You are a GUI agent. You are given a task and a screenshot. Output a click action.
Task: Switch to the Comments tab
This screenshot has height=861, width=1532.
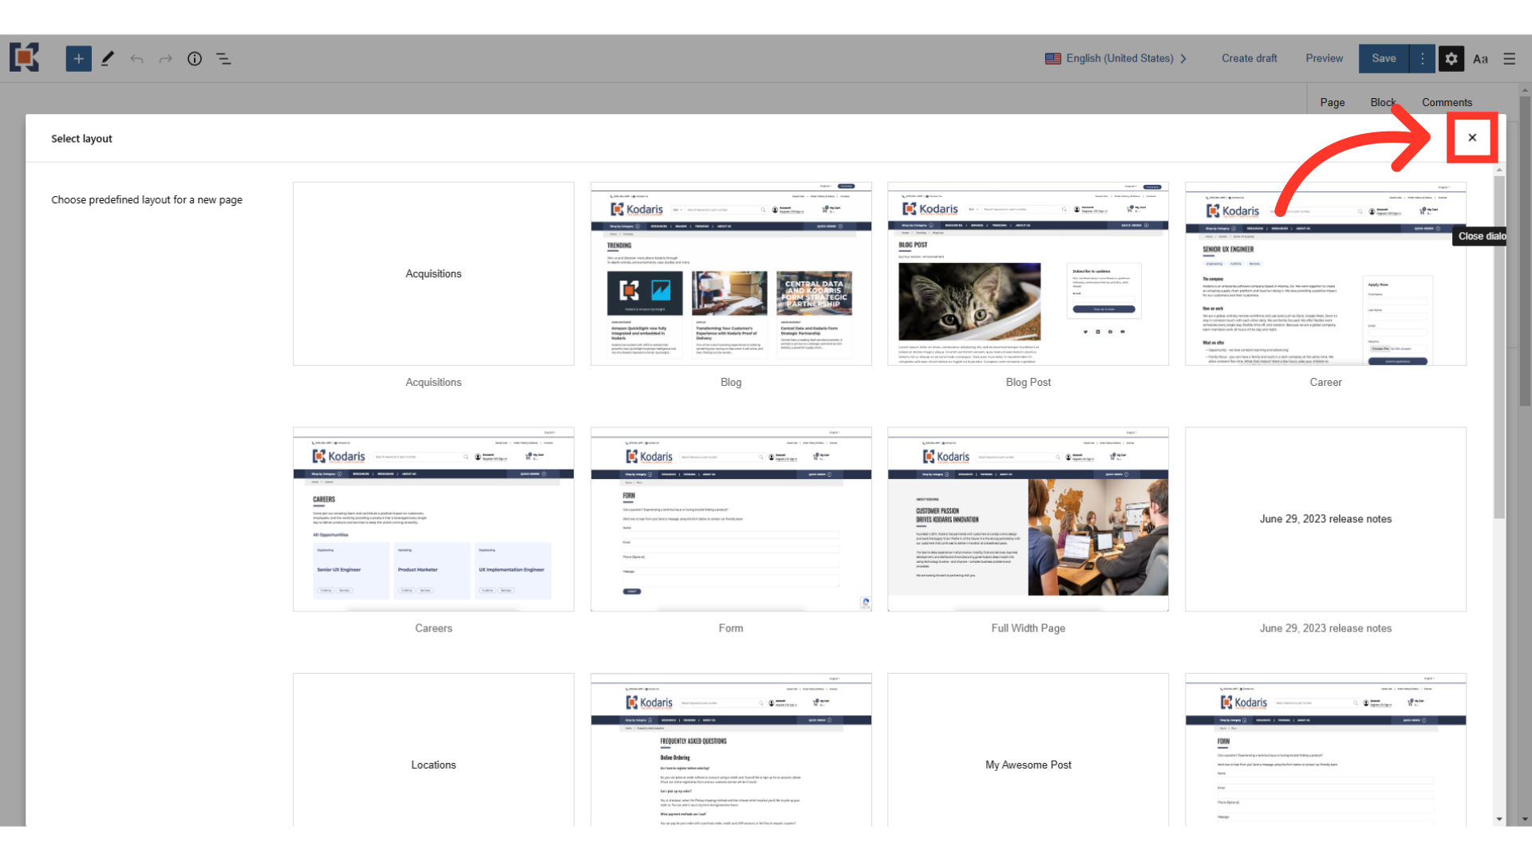pos(1446,102)
